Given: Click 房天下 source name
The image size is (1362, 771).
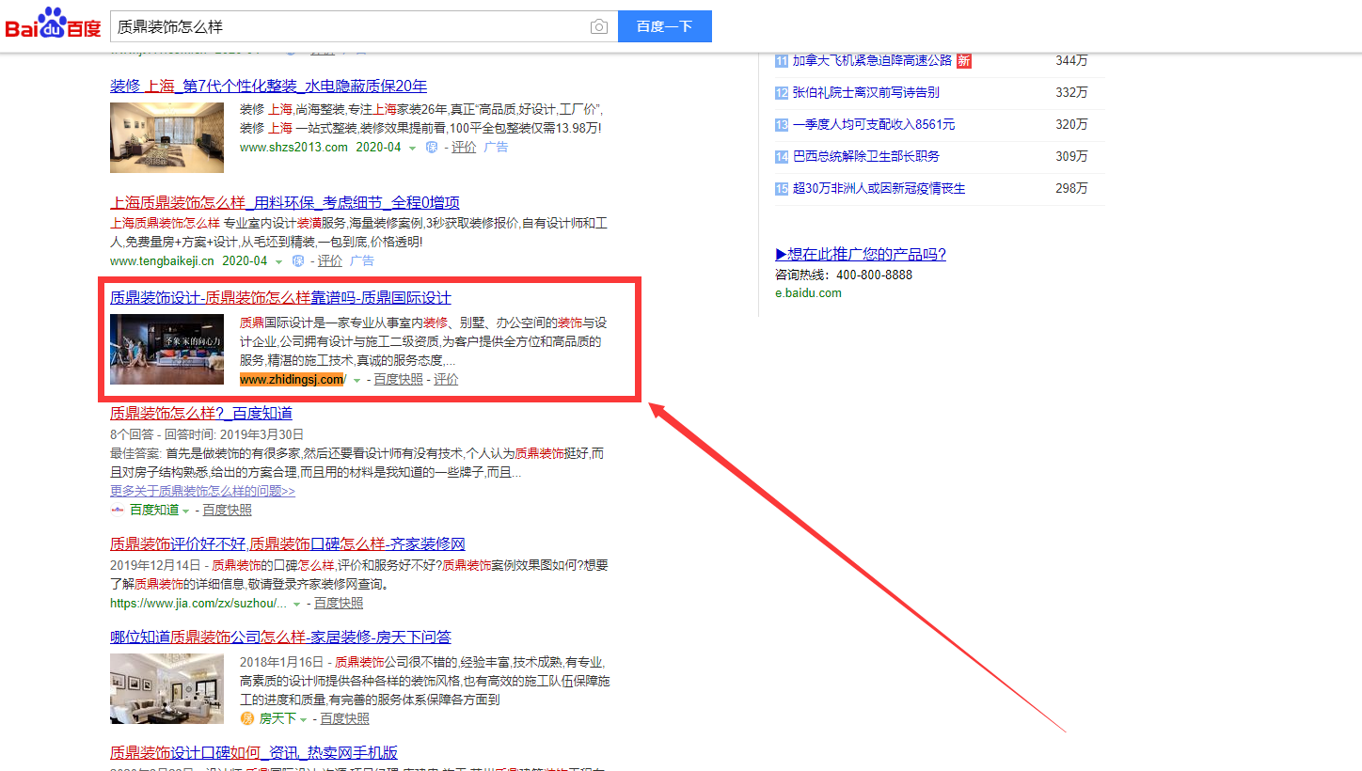Looking at the screenshot, I should 277,718.
